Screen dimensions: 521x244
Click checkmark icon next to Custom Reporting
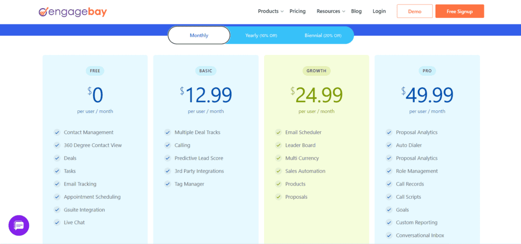pyautogui.click(x=389, y=223)
